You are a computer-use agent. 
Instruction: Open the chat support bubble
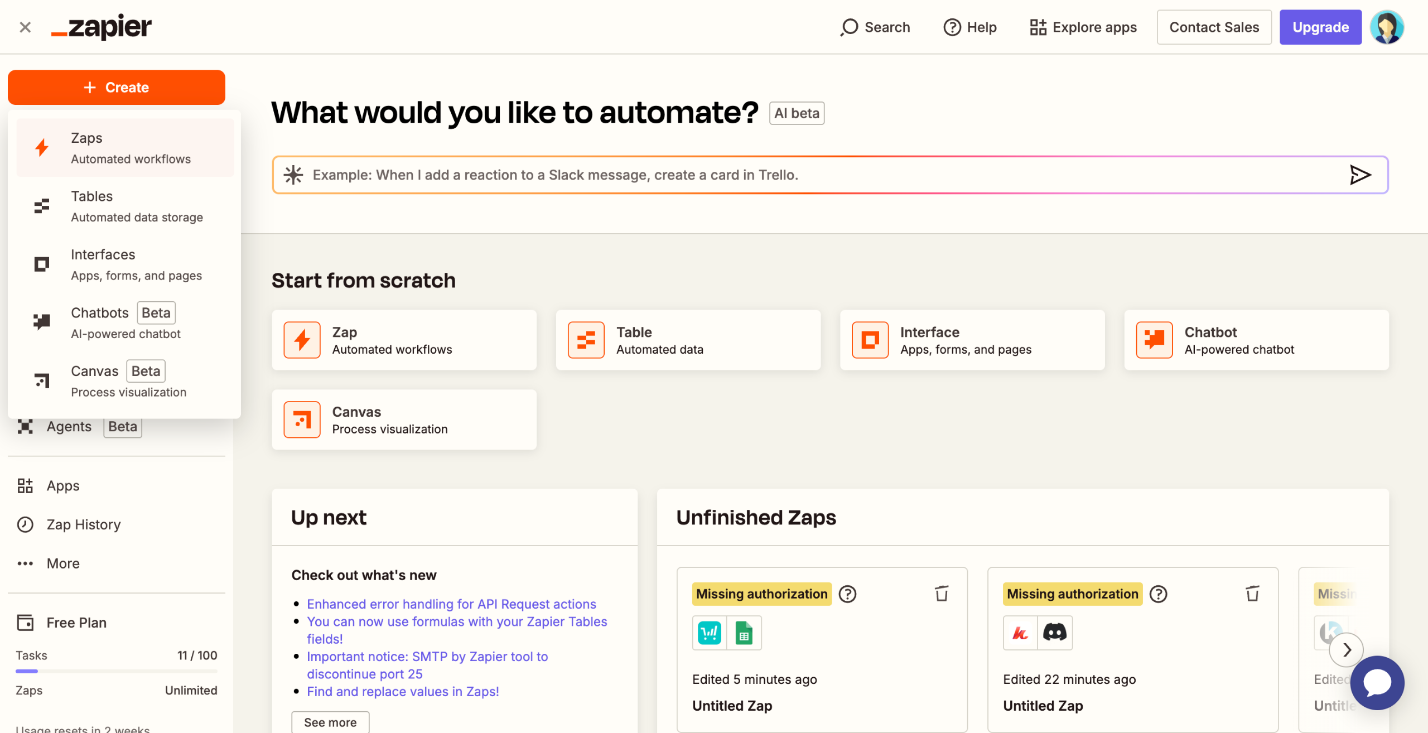pos(1377,682)
